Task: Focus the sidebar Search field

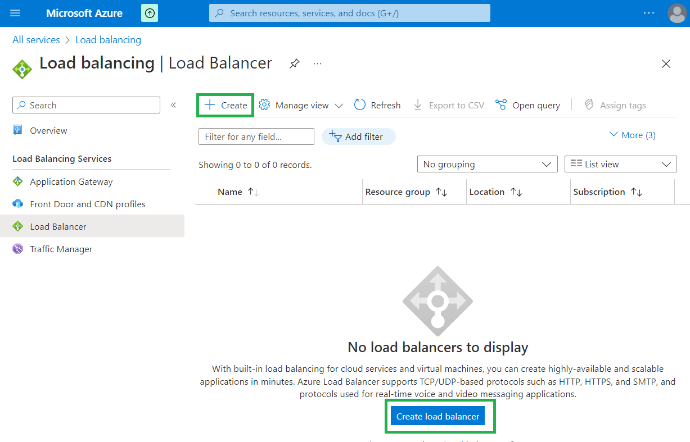Action: (x=86, y=105)
